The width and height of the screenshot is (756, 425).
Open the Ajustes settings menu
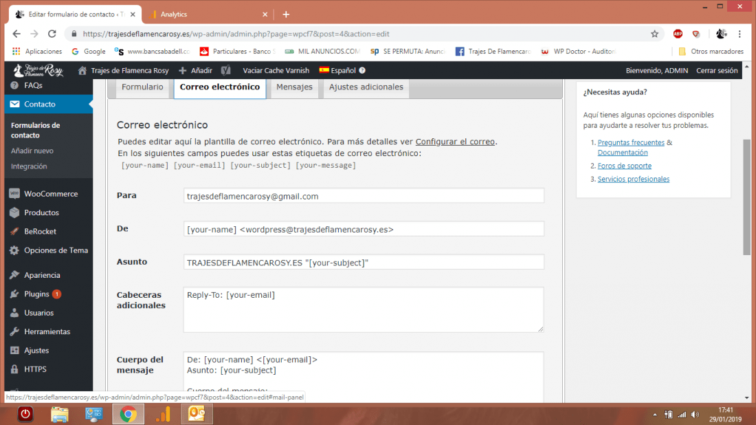48,350
